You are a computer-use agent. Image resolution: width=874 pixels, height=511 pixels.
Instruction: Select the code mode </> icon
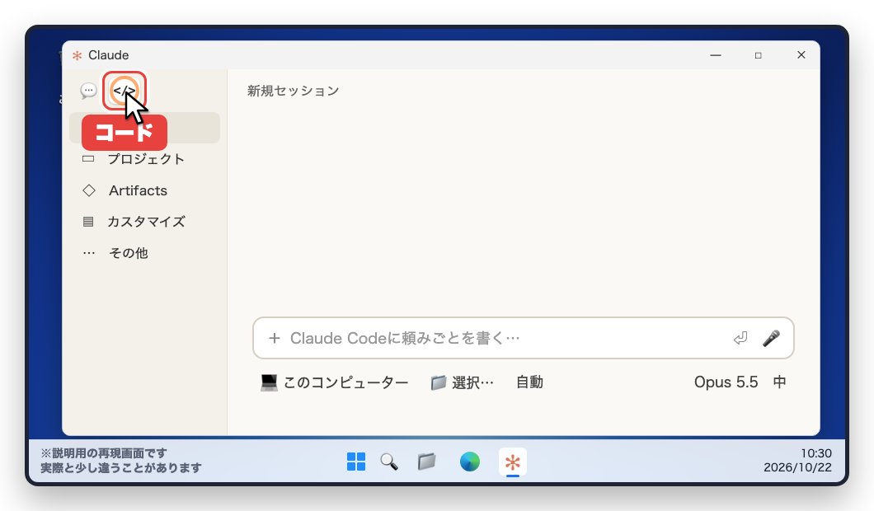(x=124, y=91)
